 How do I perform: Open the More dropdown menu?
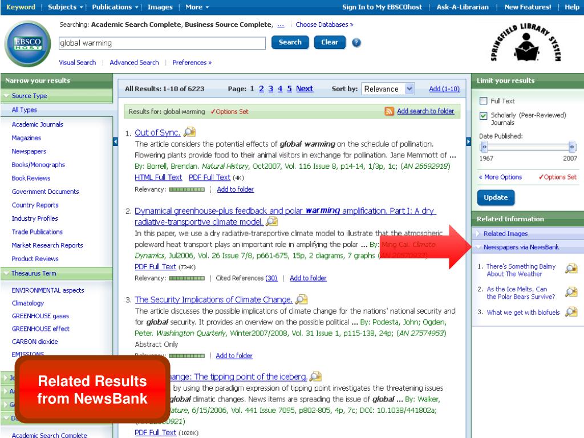click(197, 7)
